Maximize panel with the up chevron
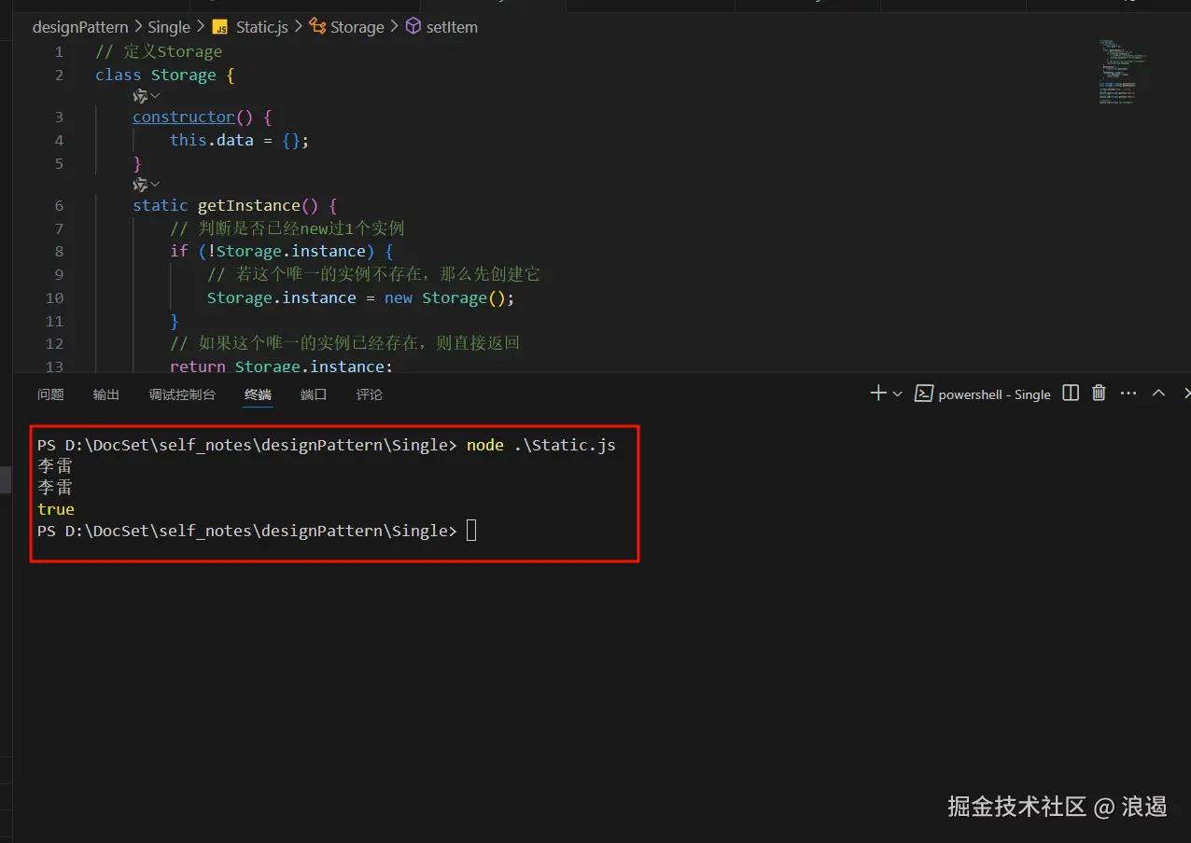This screenshot has width=1191, height=843. pyautogui.click(x=1158, y=394)
